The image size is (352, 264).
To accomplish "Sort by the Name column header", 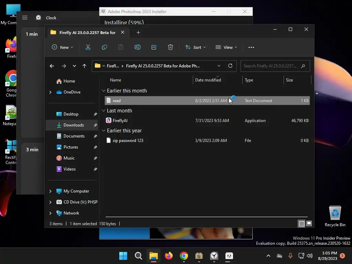I will point(115,80).
